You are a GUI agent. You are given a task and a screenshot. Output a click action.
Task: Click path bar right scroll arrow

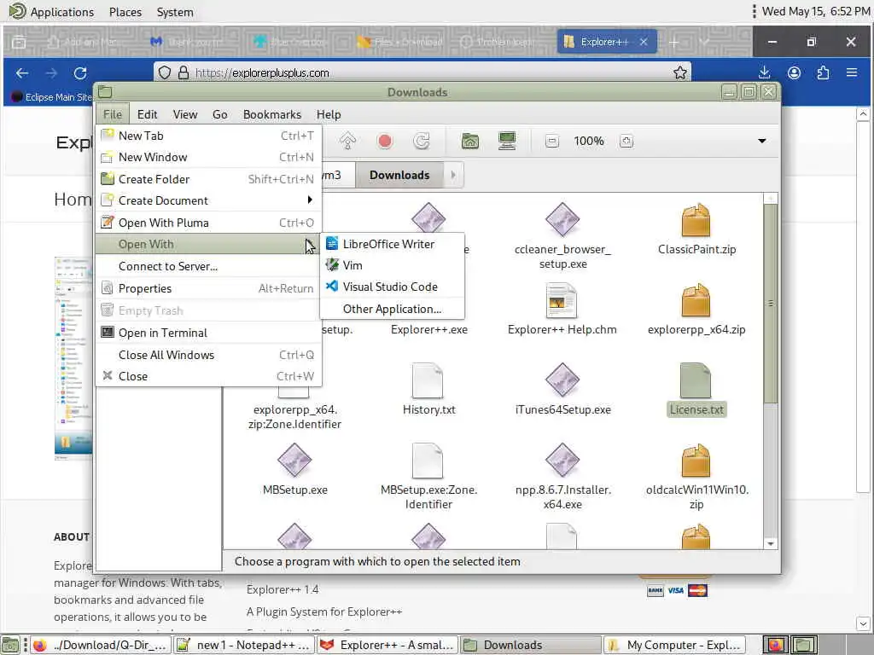(x=453, y=175)
